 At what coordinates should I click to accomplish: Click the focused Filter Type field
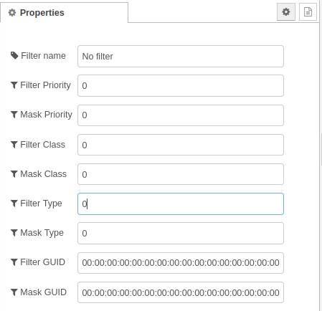[181, 204]
